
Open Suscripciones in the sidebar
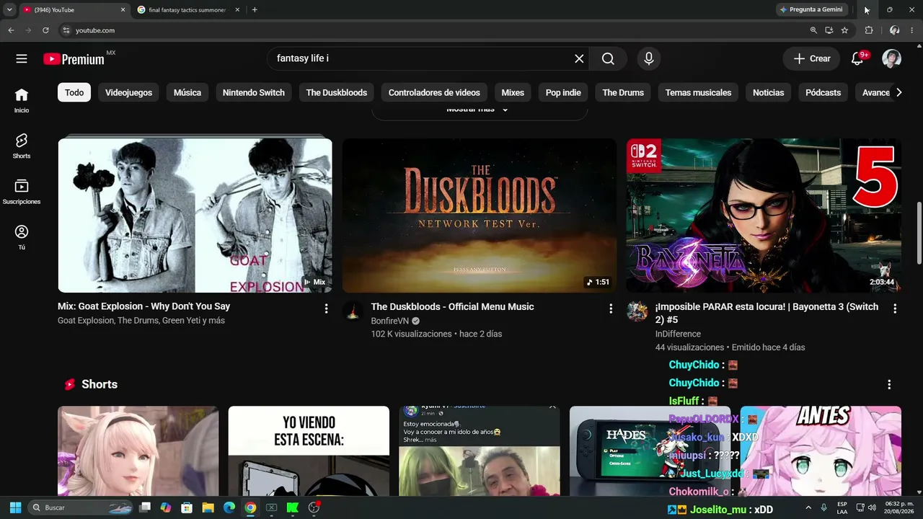coord(22,192)
